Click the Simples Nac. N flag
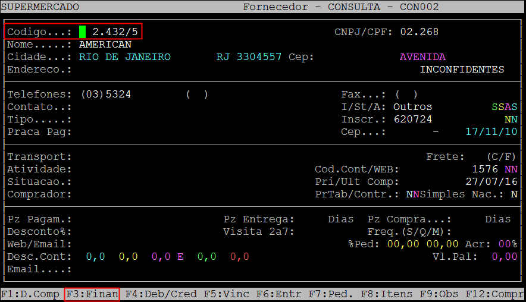 (514, 194)
